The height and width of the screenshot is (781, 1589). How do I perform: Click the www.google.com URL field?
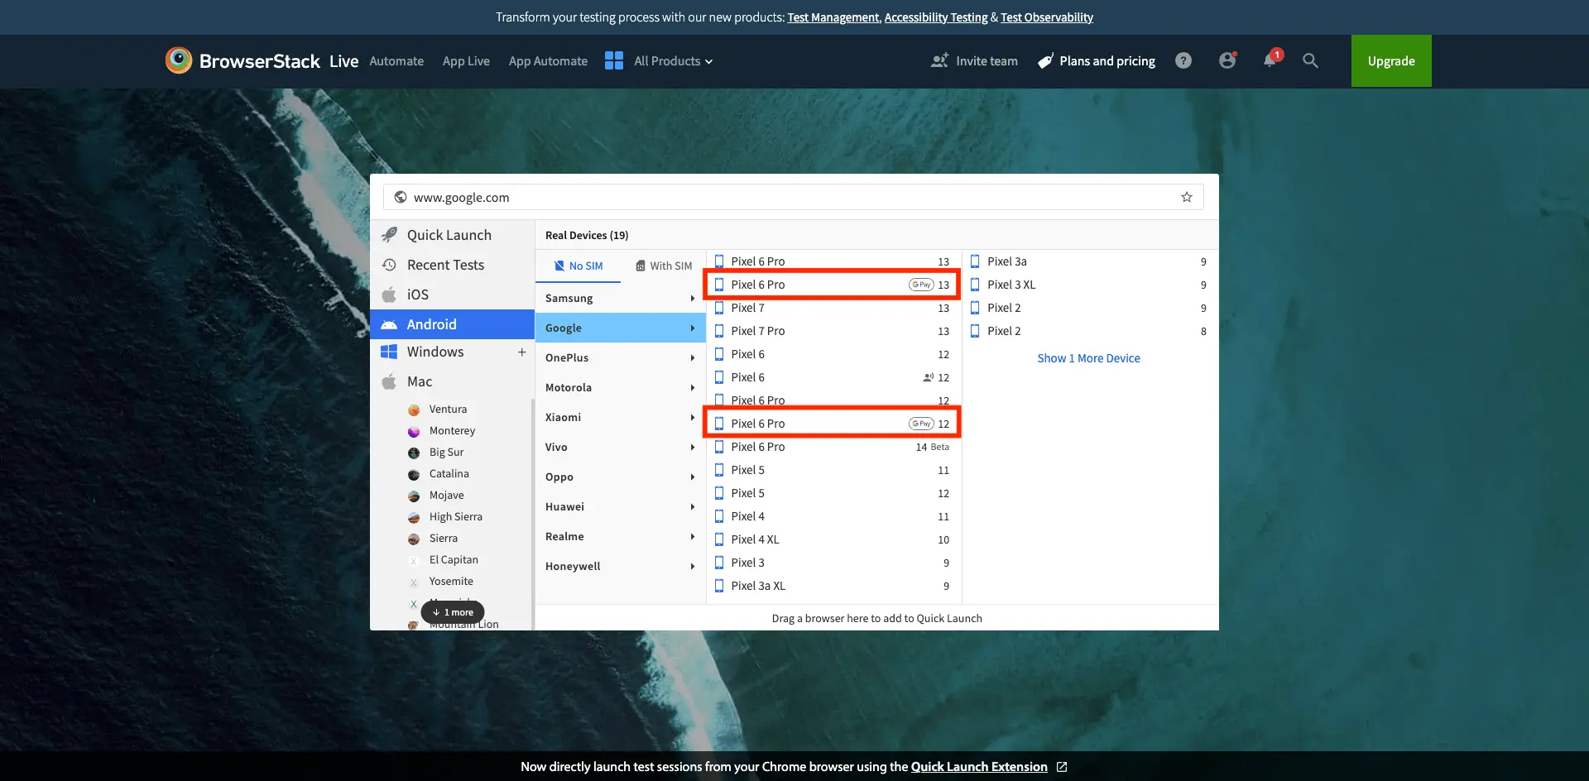pos(778,197)
